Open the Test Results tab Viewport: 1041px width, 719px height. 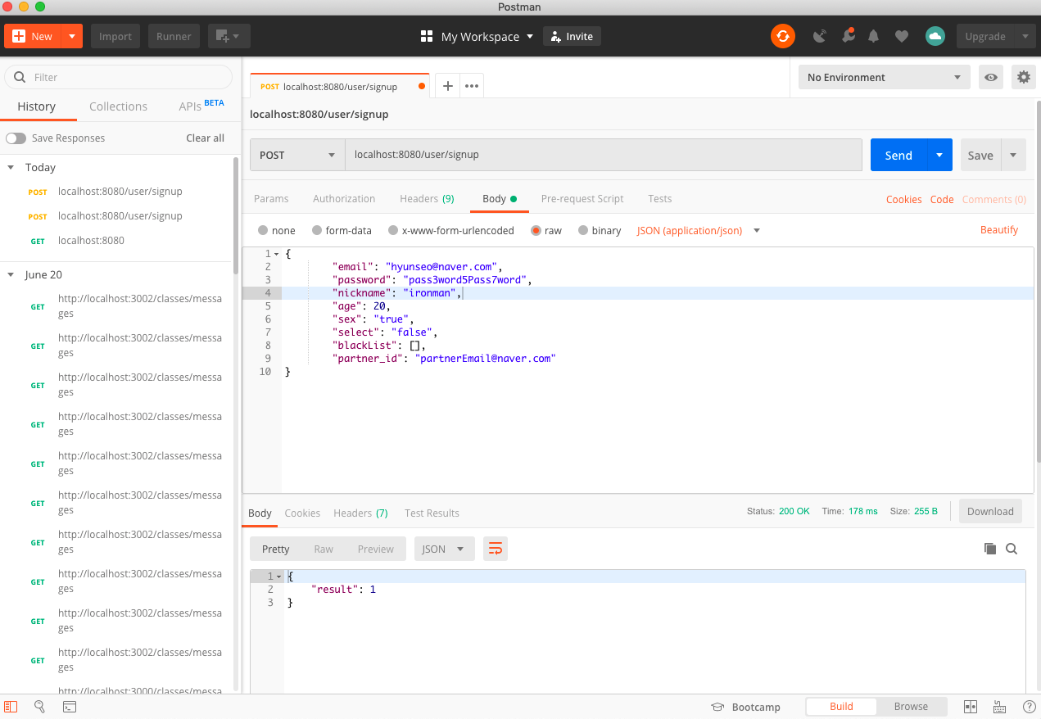(432, 513)
